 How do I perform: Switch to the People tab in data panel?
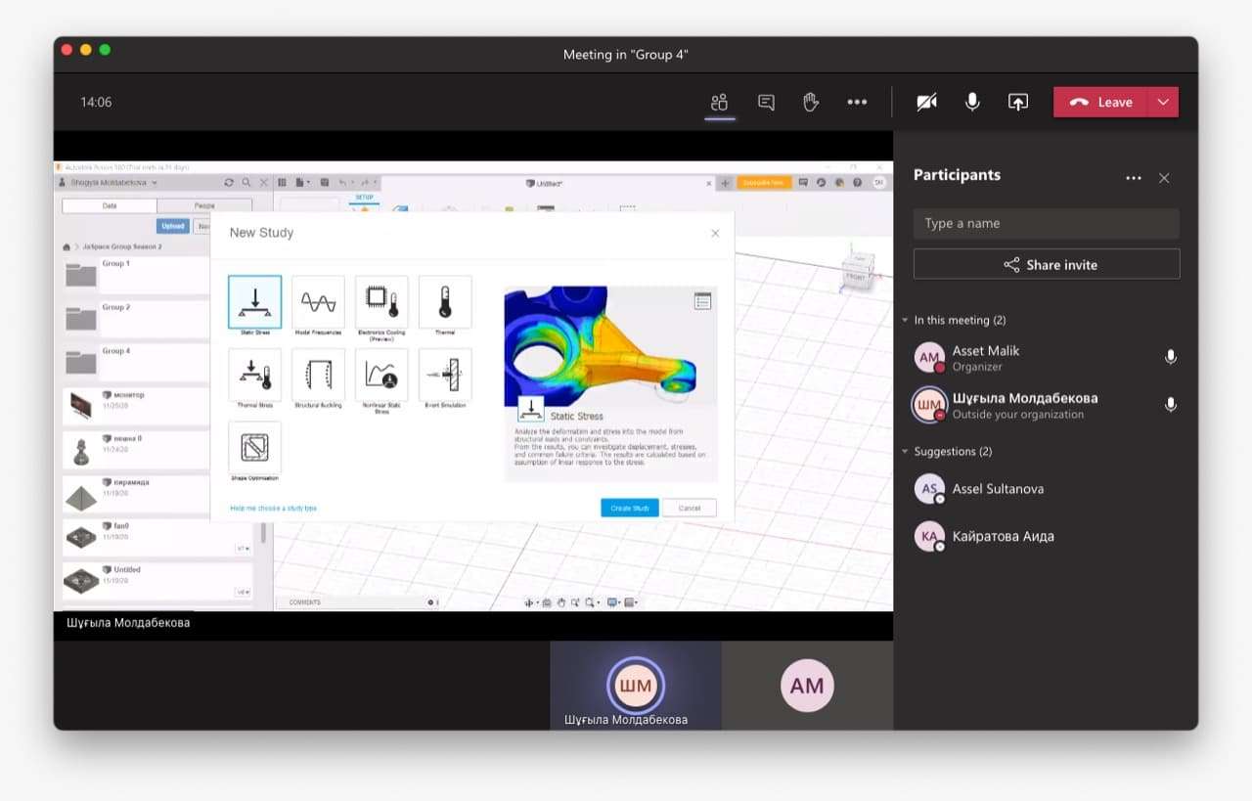point(204,205)
